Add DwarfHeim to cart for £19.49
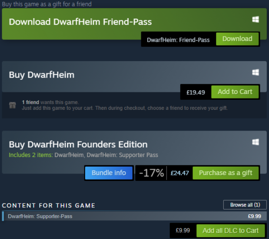Image resolution: width=269 pixels, height=239 pixels. coord(235,92)
